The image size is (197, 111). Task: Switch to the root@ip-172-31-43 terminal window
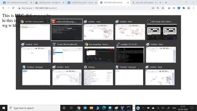[130, 55]
